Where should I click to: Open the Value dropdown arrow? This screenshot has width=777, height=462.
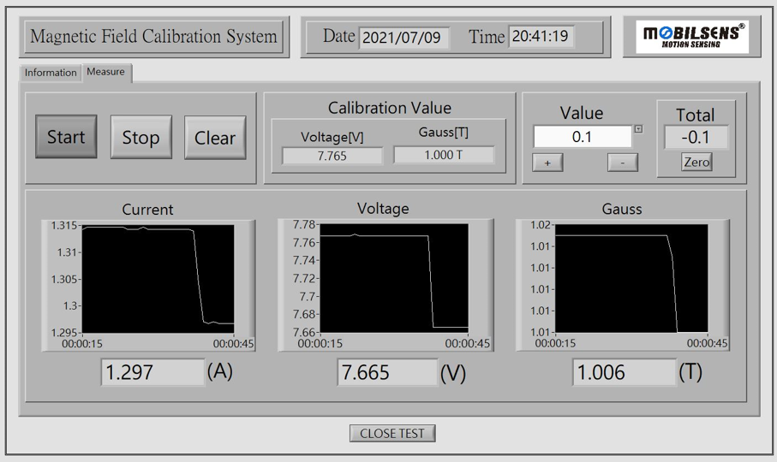coord(638,130)
